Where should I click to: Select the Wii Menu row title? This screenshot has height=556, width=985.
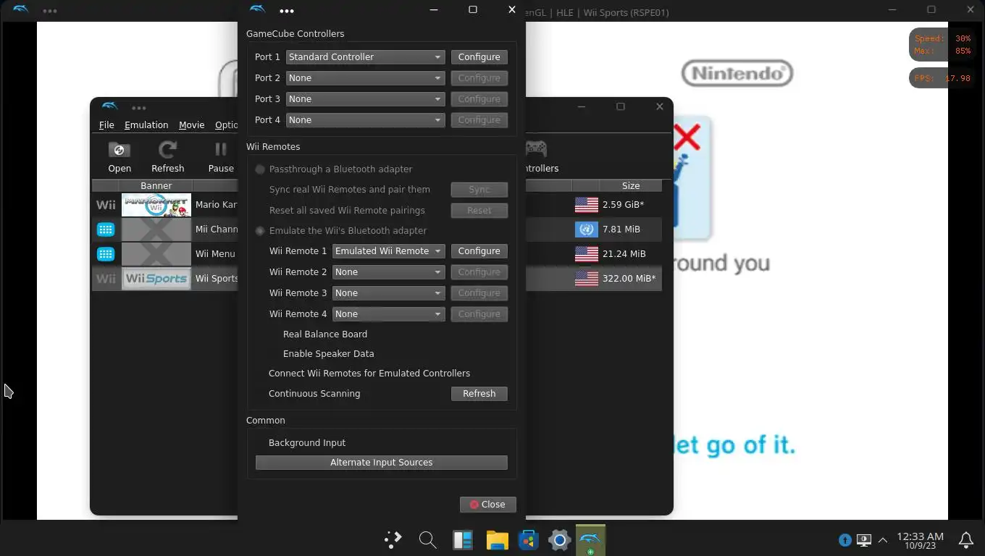point(215,254)
